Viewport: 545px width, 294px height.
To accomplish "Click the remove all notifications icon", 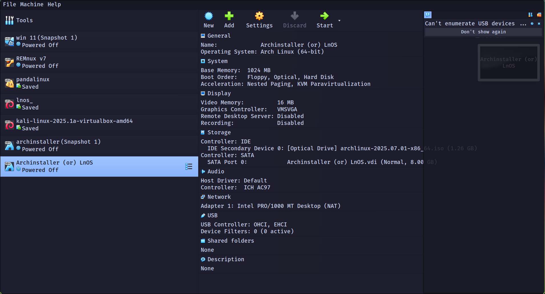I will coord(539,15).
